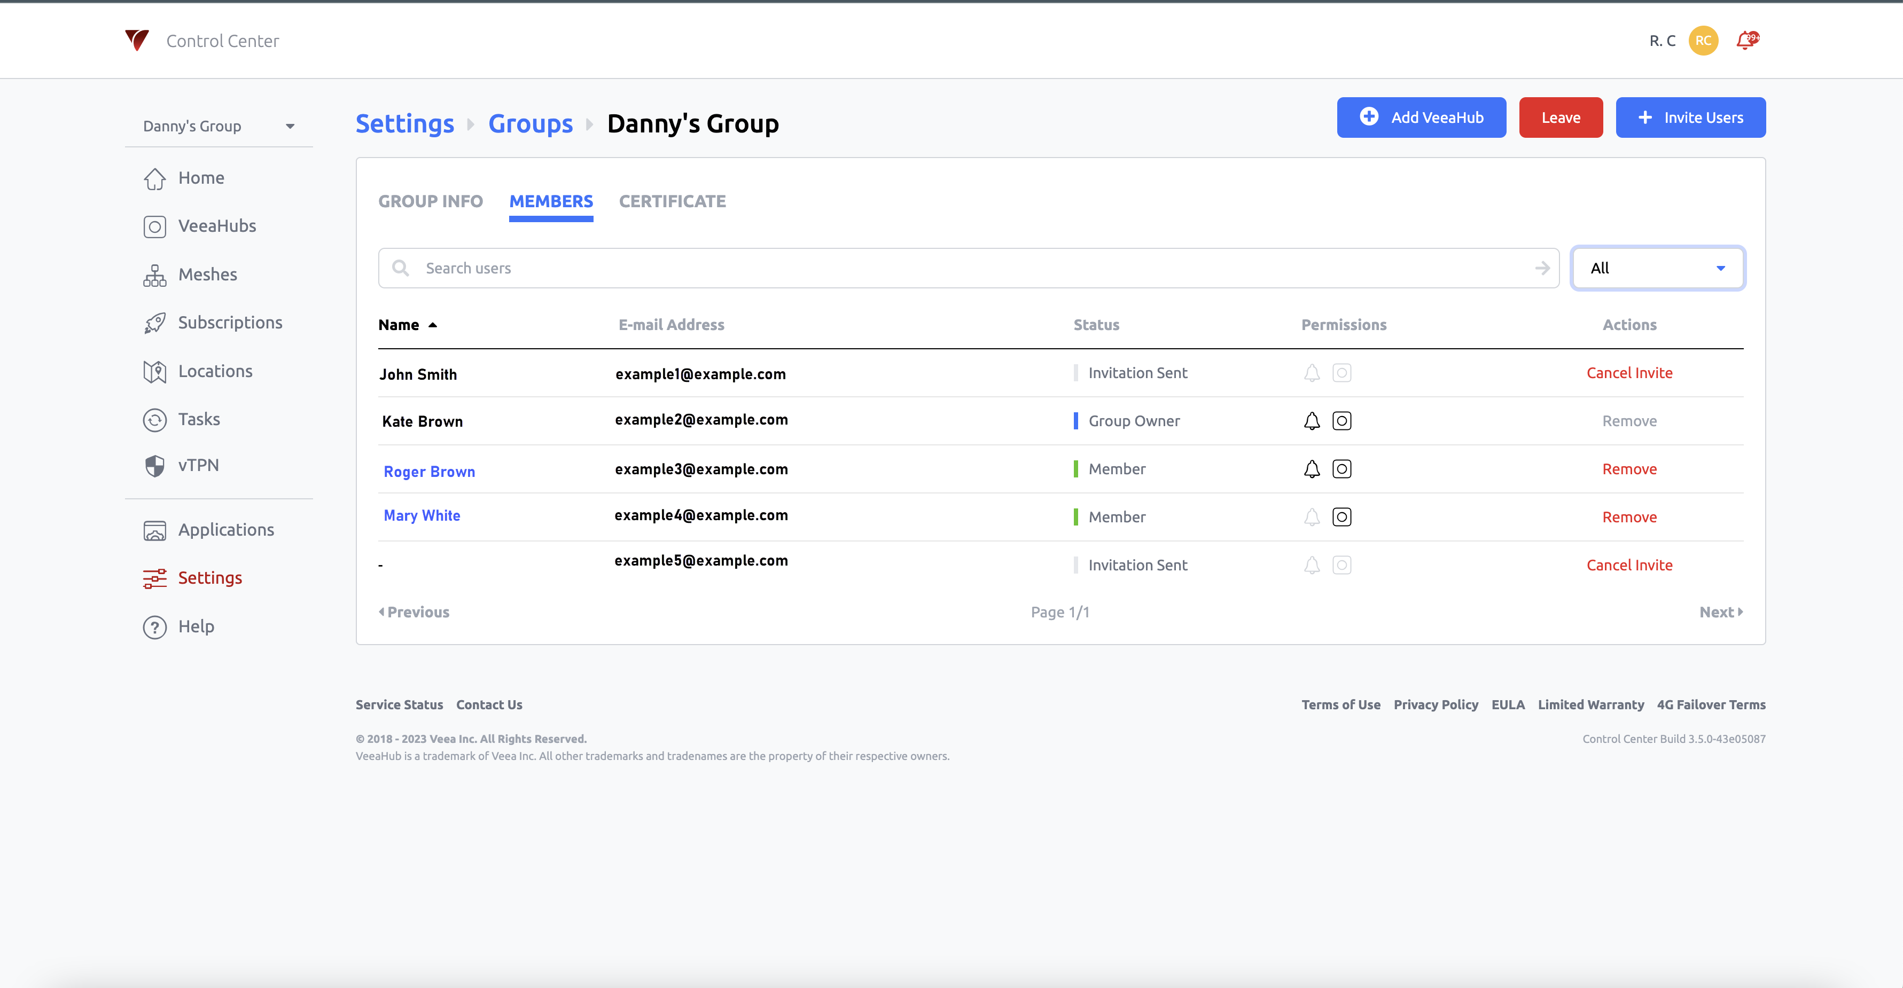Go to the Previous page

pos(414,612)
